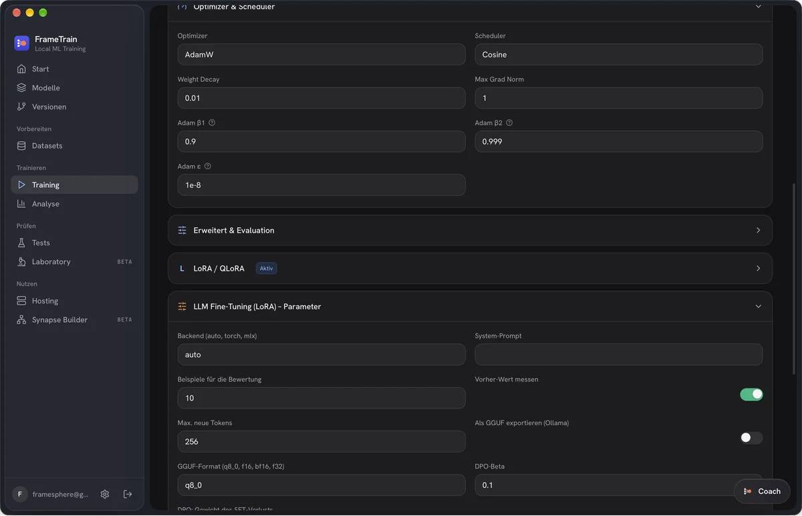Click the Beispiele für die Bewertung field
802x516 pixels.
[x=321, y=398]
